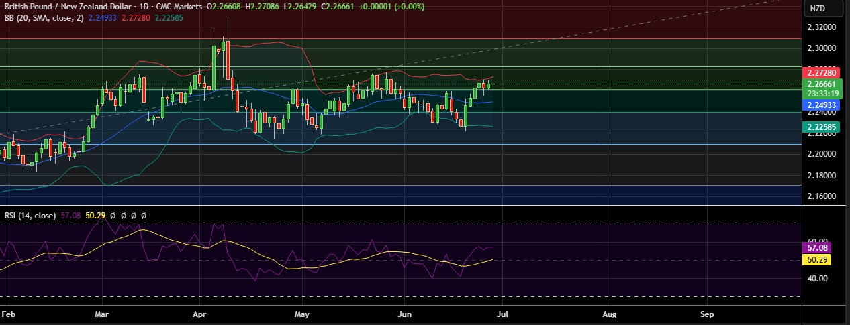
Task: Click the teal 2.22585 price axis label
Action: point(820,127)
